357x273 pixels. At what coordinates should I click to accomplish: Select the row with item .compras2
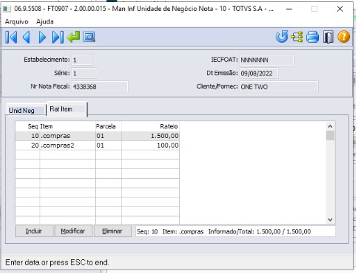[x=97, y=146]
